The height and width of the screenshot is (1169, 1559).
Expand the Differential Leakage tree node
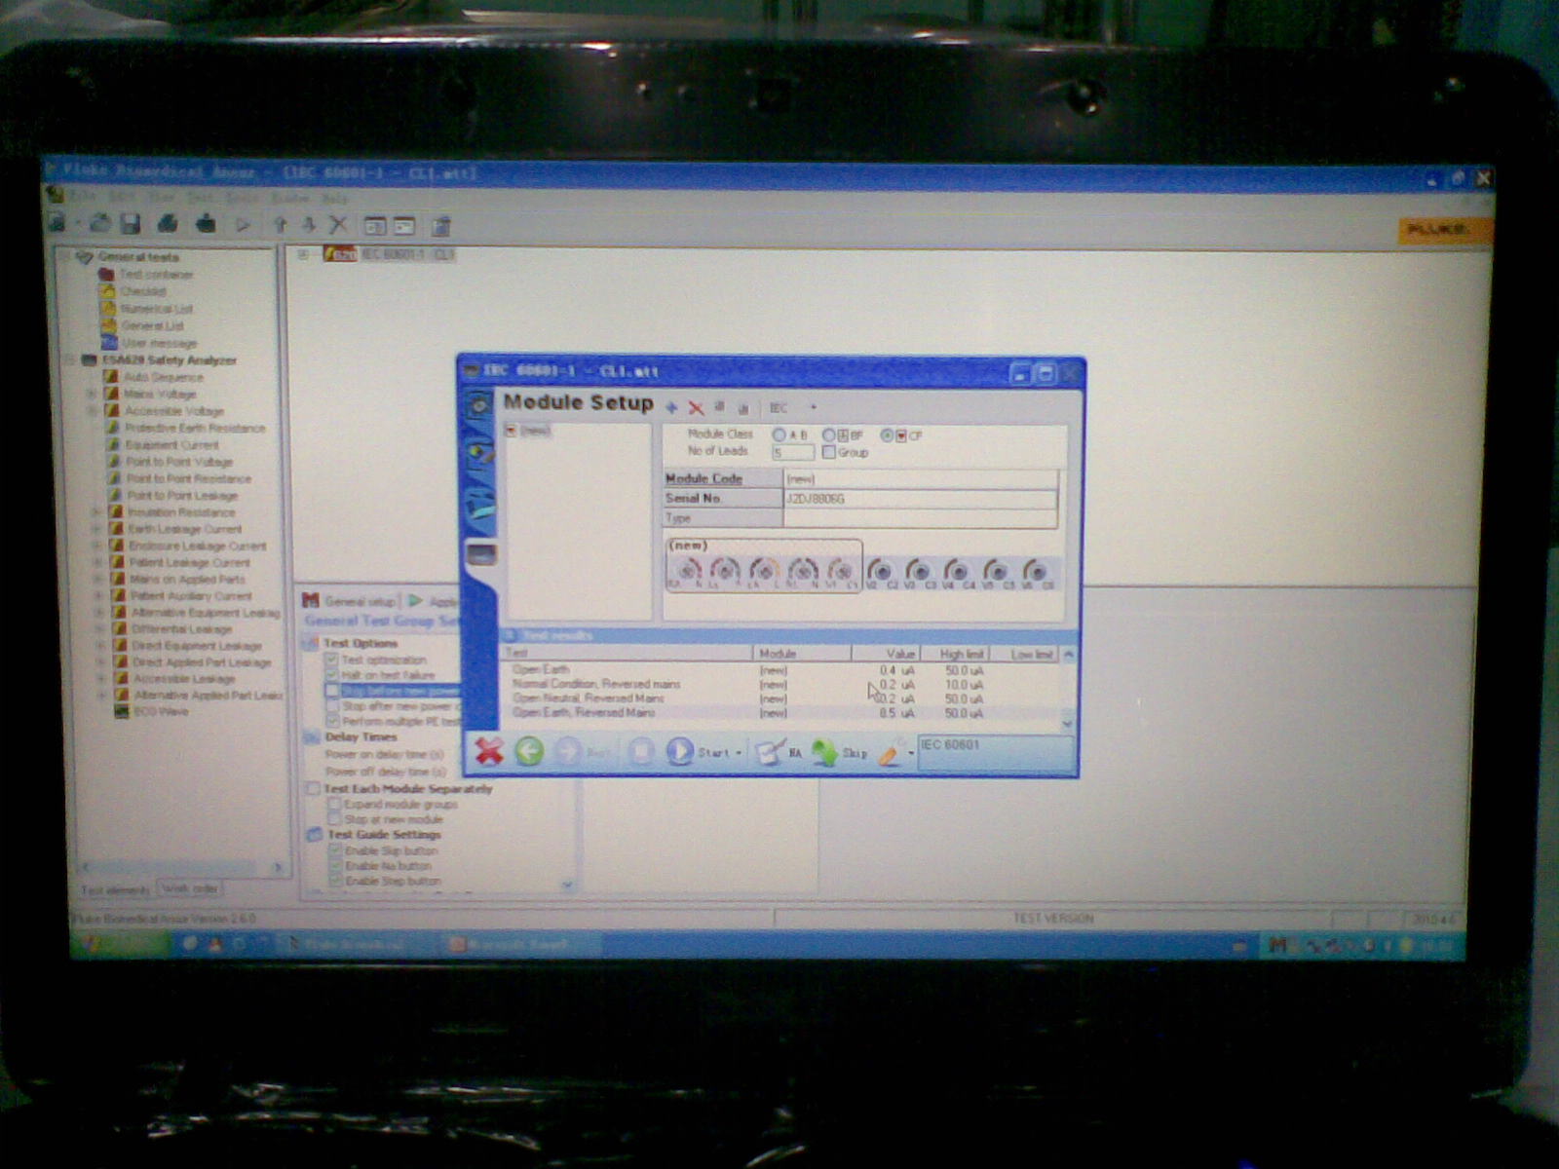pyautogui.click(x=99, y=629)
